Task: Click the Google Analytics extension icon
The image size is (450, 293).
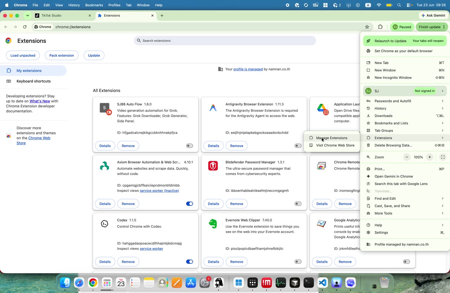Action: point(321,224)
